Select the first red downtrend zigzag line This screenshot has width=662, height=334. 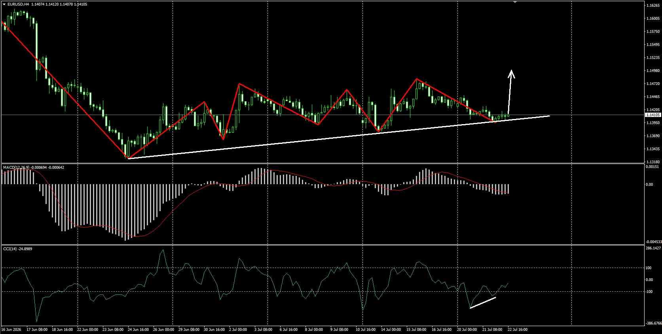click(x=65, y=90)
